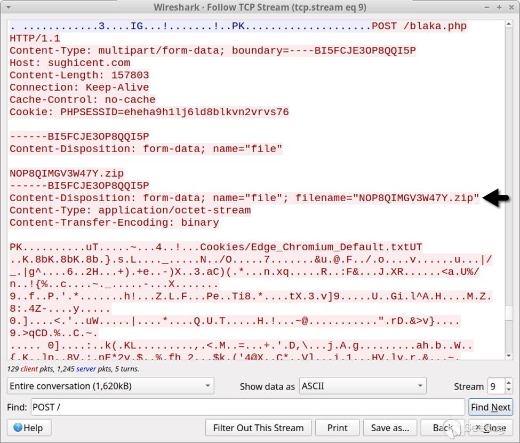Click the vertical scrollbar thumb
The height and width of the screenshot is (443, 520).
[509, 312]
